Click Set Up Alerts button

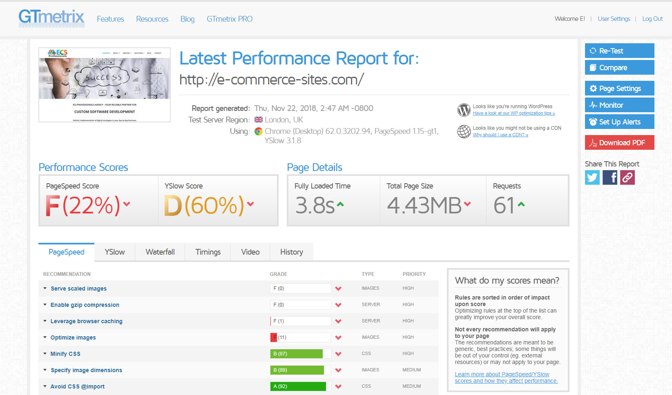(x=619, y=122)
